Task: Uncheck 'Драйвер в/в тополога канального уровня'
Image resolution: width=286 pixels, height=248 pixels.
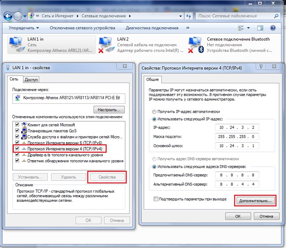Action: pyautogui.click(x=17, y=154)
